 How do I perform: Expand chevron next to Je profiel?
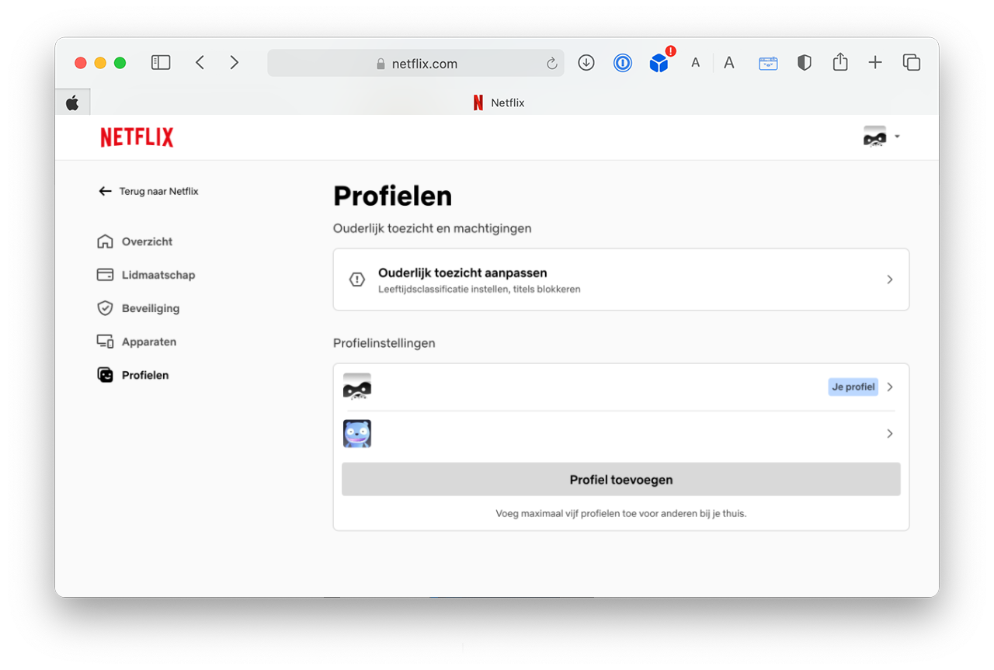pos(890,387)
